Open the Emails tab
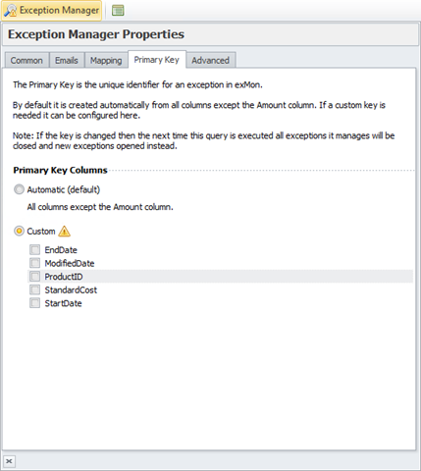Screen dimensions: 421x471 coord(67,61)
